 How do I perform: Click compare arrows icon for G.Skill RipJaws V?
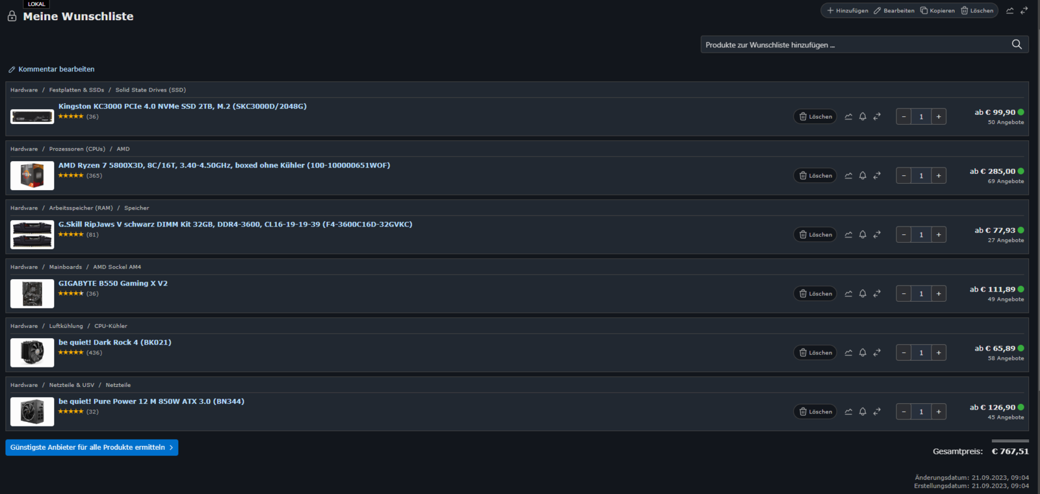[877, 235]
